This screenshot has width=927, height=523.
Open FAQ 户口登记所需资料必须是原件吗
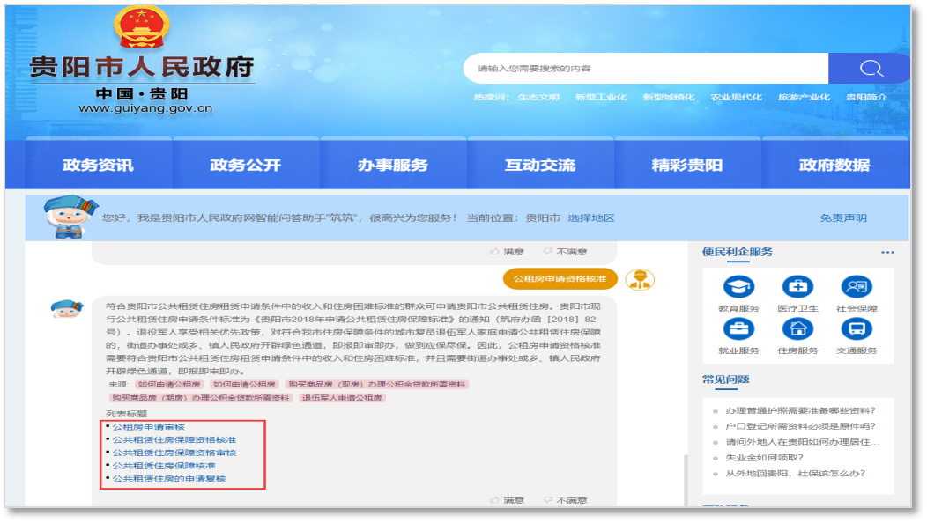point(800,426)
